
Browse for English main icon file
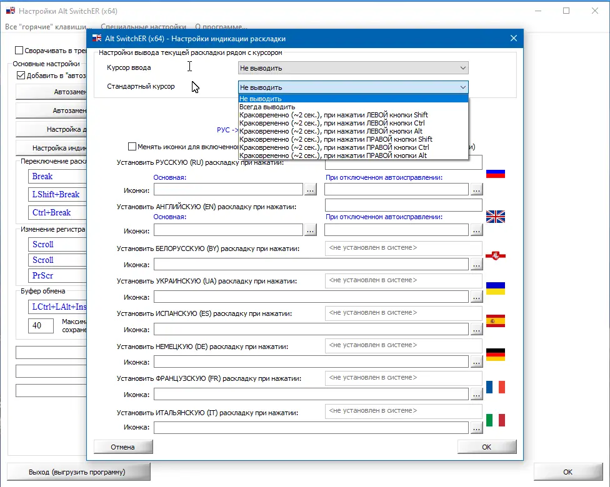pyautogui.click(x=310, y=230)
